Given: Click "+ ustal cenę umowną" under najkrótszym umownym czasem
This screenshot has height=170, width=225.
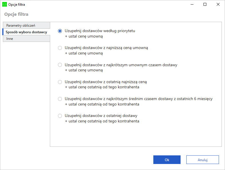Looking at the screenshot, I should (84, 70).
